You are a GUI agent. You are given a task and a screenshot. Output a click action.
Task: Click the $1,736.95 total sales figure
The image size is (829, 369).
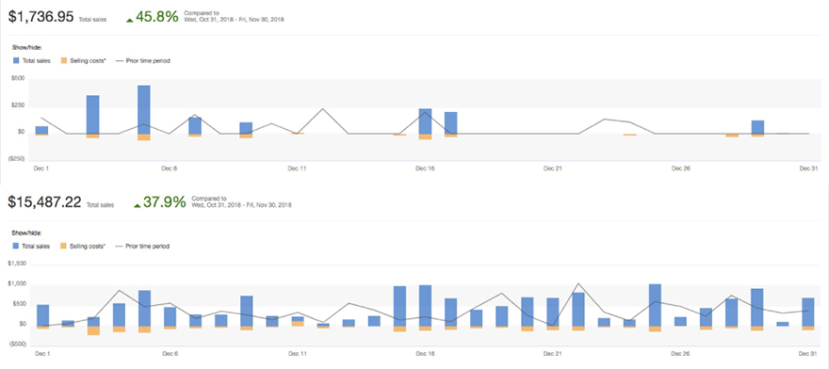click(41, 16)
